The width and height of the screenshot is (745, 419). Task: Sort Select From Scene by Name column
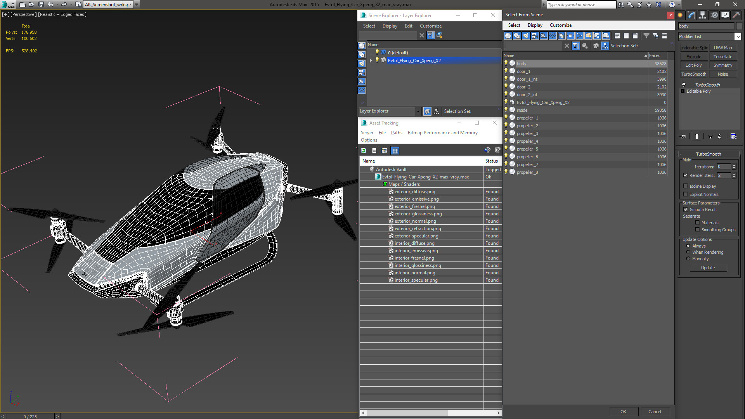pyautogui.click(x=575, y=55)
